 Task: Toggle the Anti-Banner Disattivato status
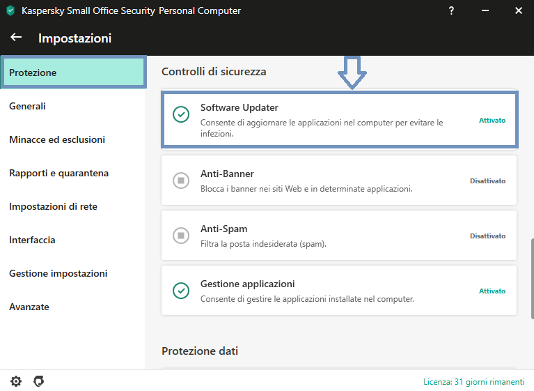[487, 181]
